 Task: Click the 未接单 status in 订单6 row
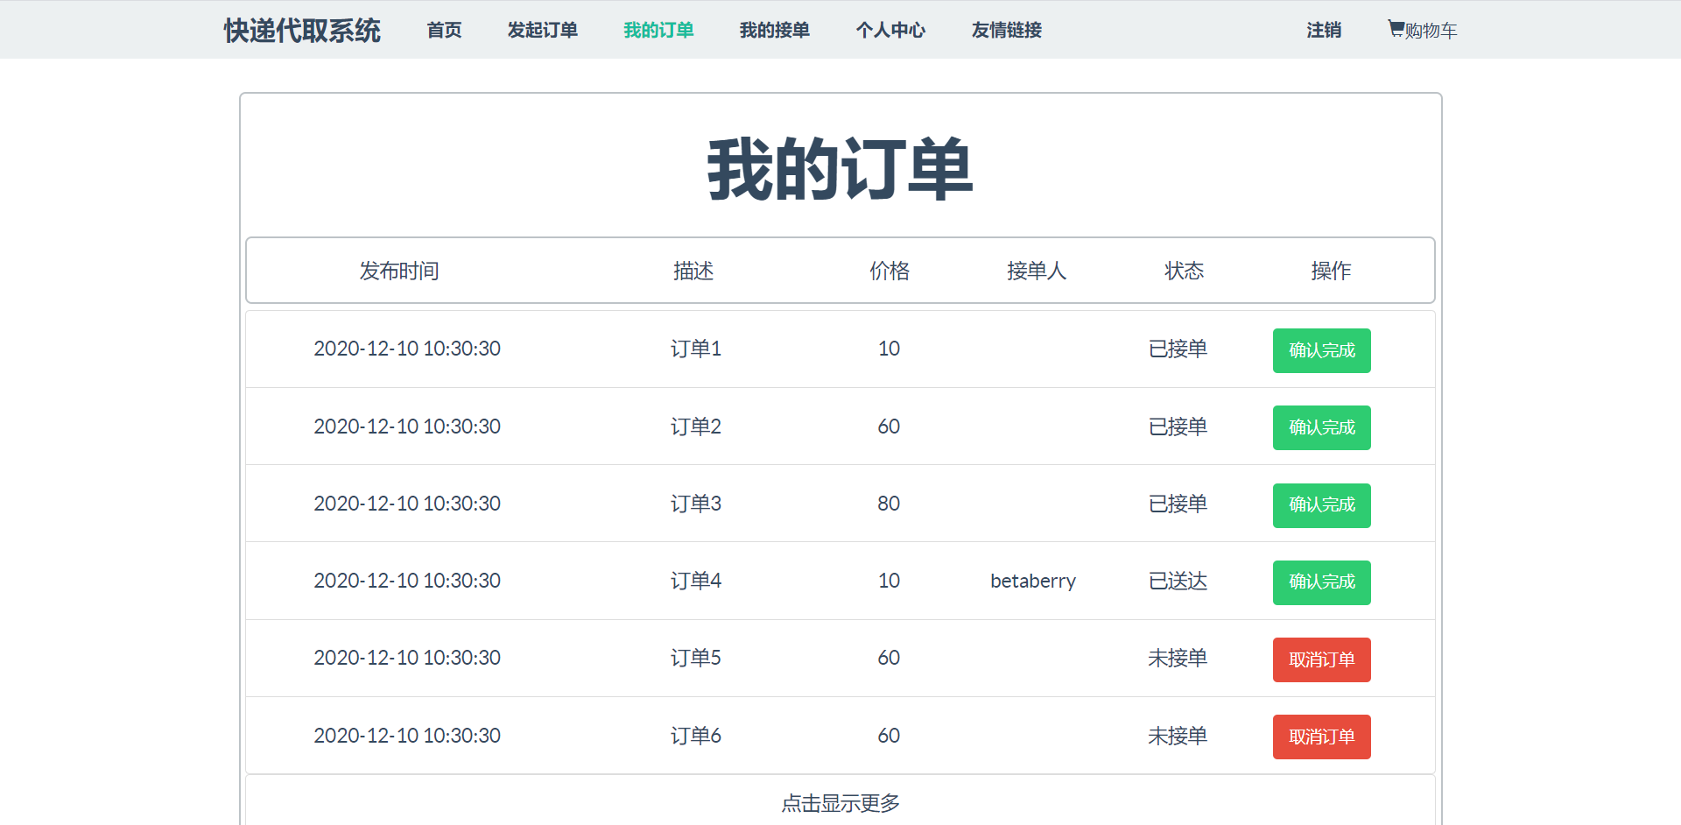[1178, 736]
